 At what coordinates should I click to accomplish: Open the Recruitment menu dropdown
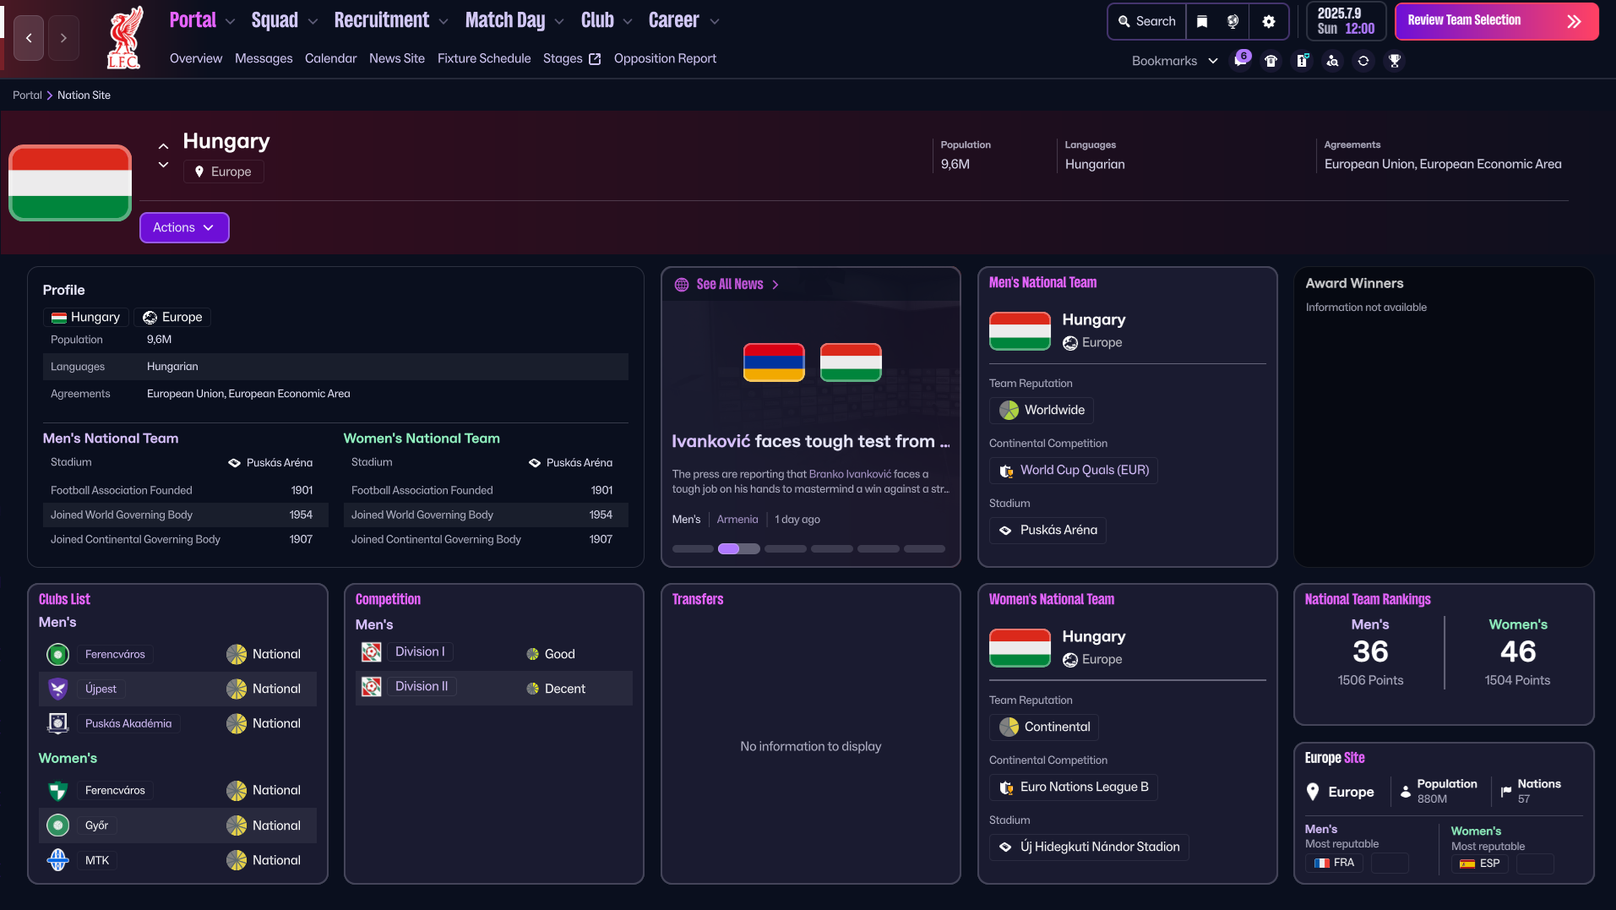click(390, 20)
